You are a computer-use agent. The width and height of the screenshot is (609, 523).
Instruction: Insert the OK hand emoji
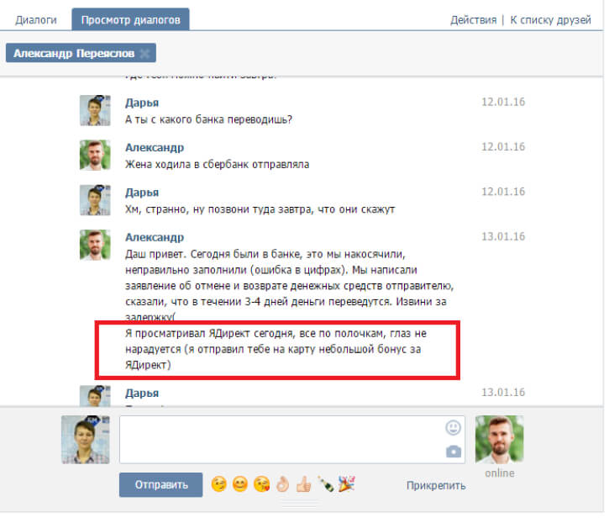pyautogui.click(x=283, y=484)
